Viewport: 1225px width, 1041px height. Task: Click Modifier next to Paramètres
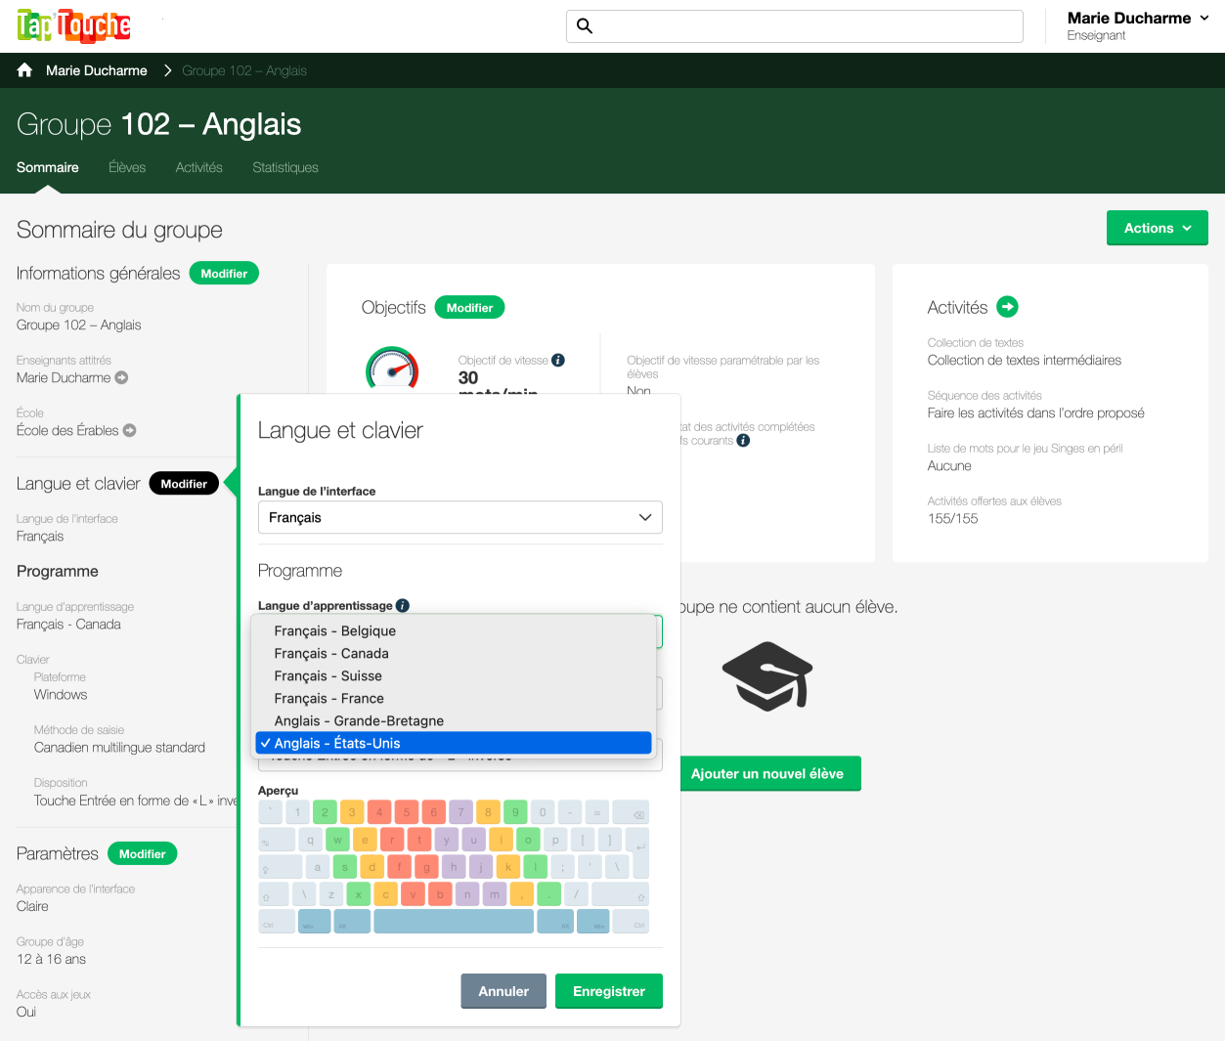[142, 853]
